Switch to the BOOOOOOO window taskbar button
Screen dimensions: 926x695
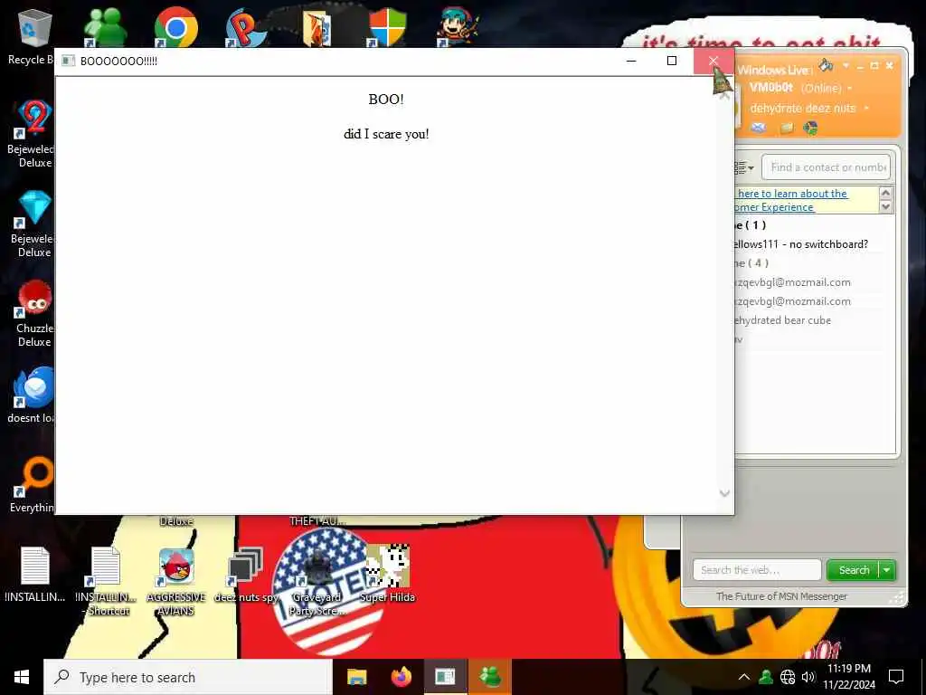(x=445, y=677)
